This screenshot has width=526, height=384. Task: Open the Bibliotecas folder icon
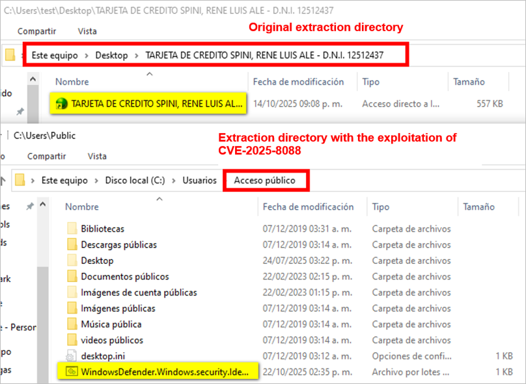click(72, 229)
